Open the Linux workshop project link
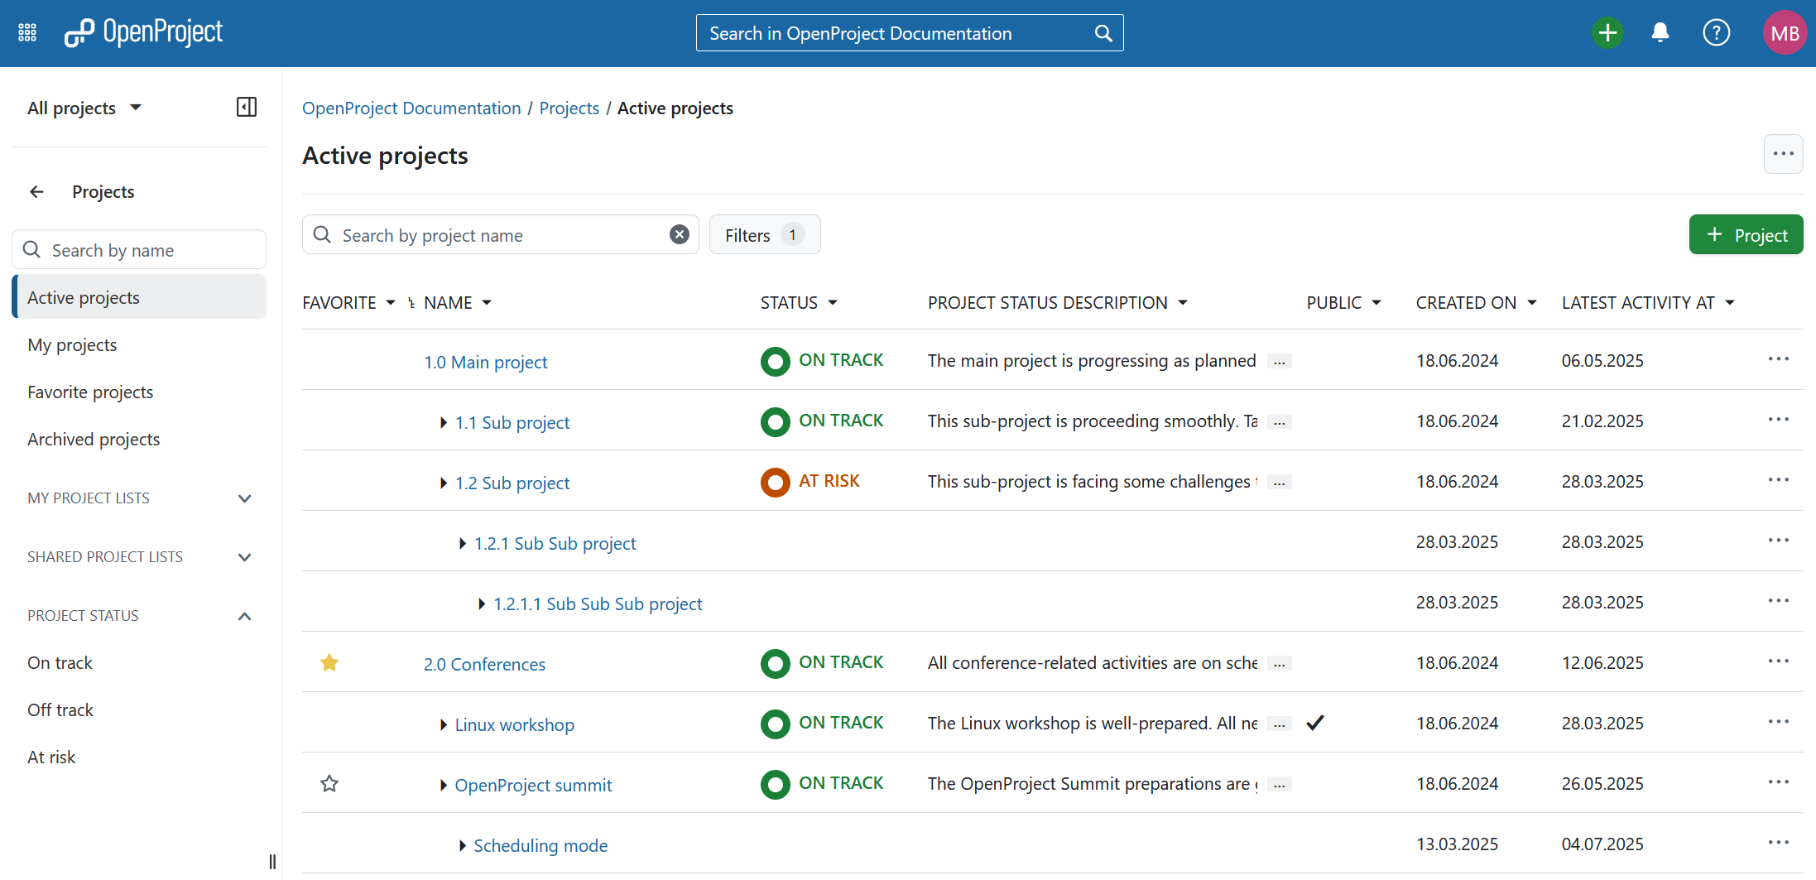Viewport: 1816px width, 880px height. (514, 724)
